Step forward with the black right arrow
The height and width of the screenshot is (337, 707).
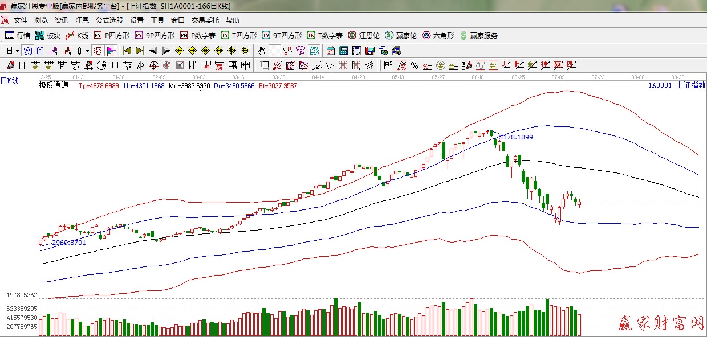point(166,51)
